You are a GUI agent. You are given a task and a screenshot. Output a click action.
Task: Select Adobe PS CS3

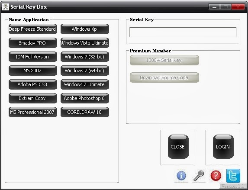pyautogui.click(x=33, y=84)
